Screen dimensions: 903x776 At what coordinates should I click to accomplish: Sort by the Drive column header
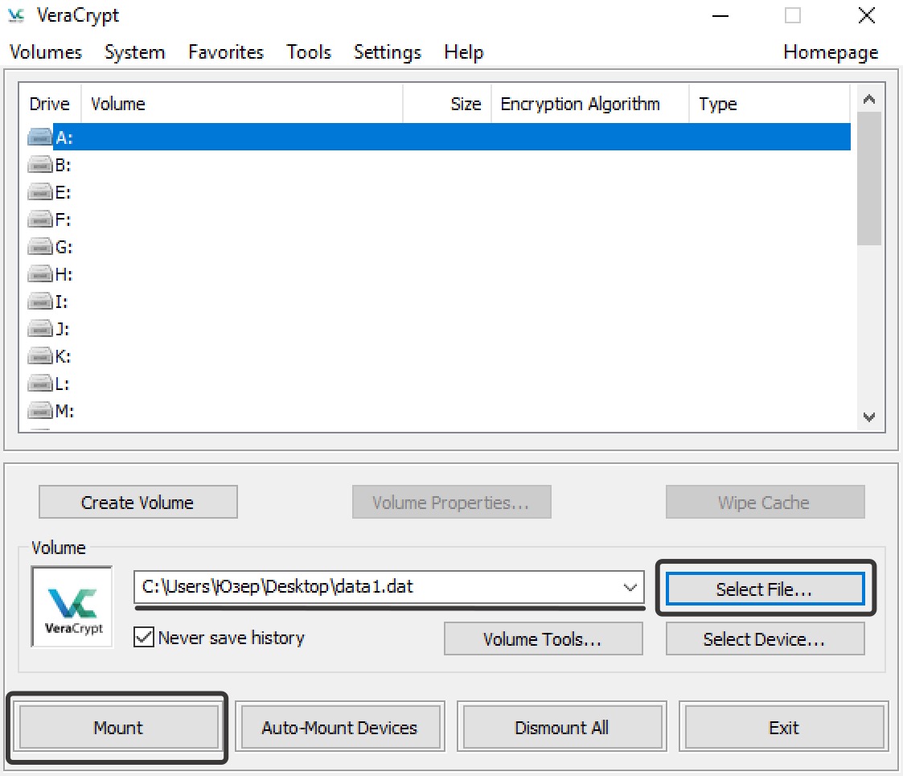[50, 104]
